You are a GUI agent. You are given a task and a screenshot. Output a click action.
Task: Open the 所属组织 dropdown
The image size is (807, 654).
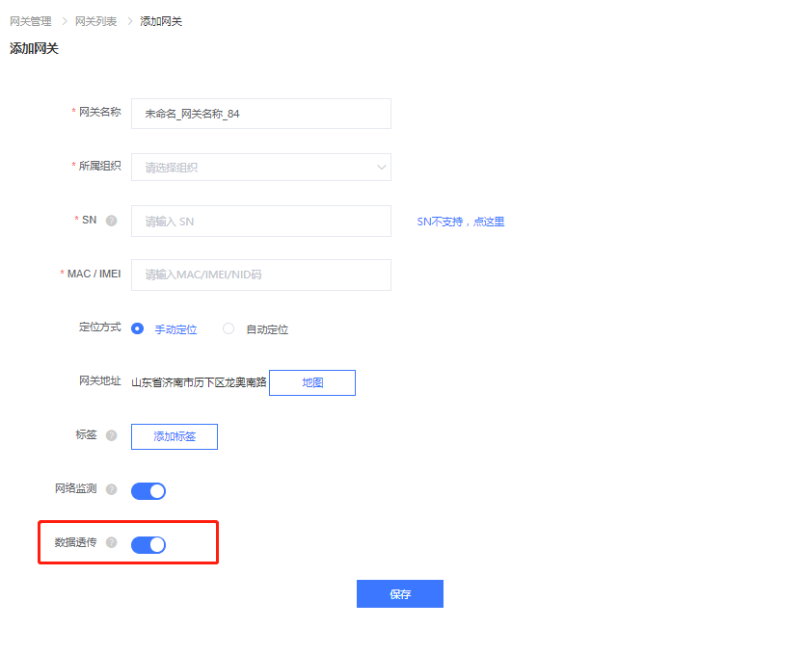261,167
